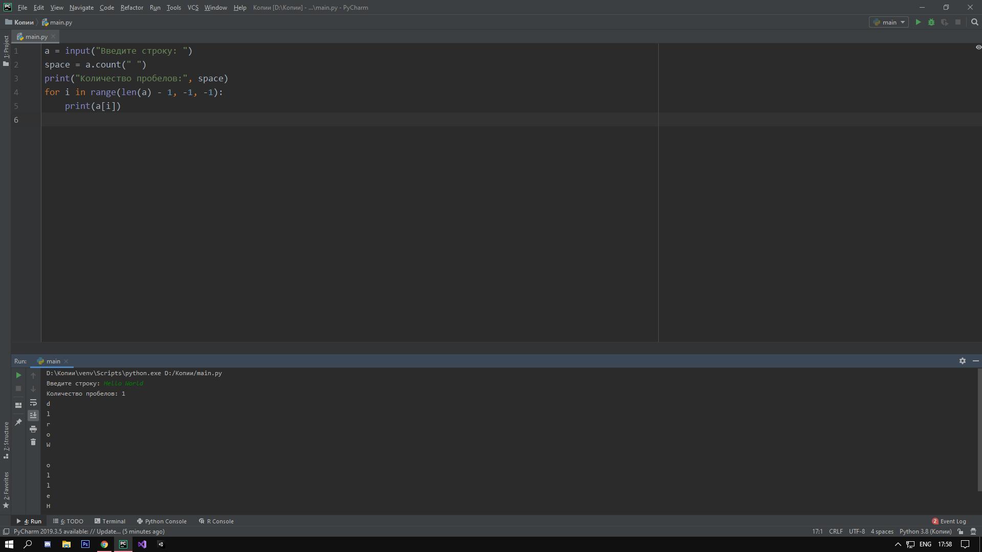982x552 pixels.
Task: Open the Window menu
Action: coord(215,8)
